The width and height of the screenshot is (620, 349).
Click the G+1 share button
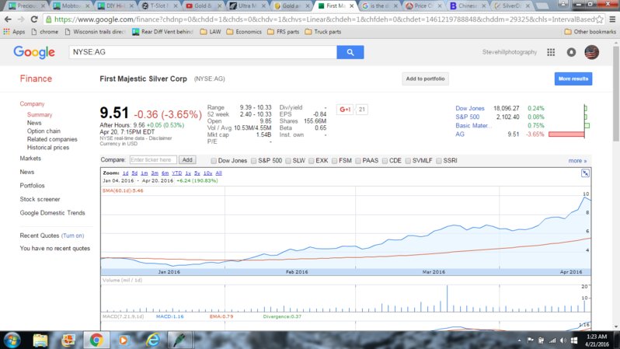coord(345,110)
